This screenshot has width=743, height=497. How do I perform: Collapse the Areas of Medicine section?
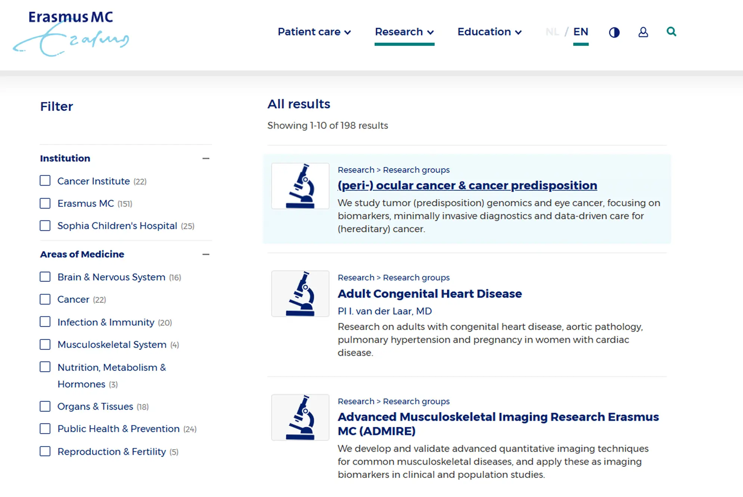tap(206, 254)
